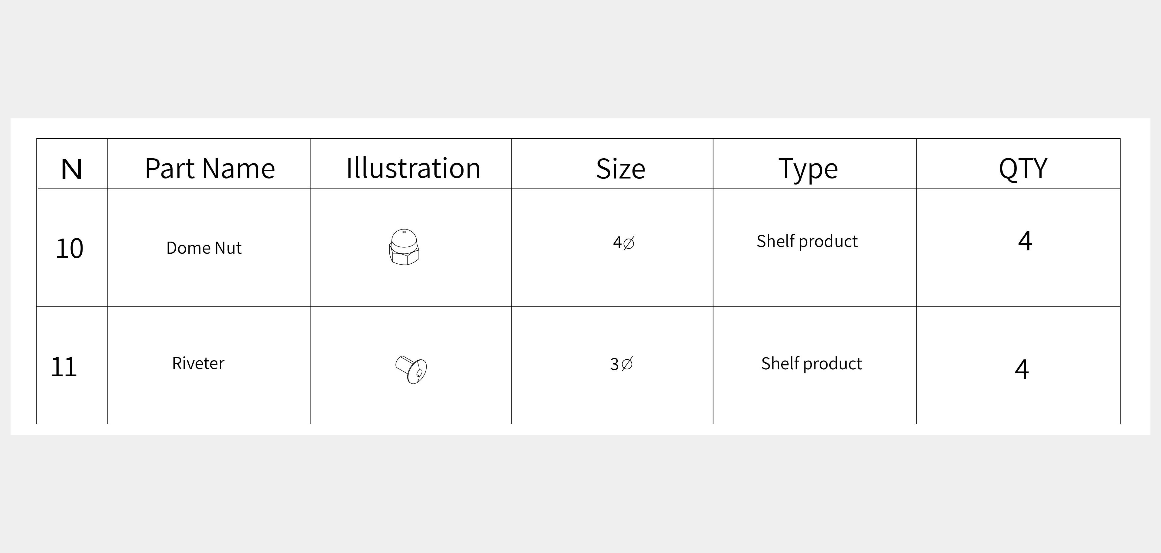
Task: Select the Illustration column header
Action: click(413, 169)
